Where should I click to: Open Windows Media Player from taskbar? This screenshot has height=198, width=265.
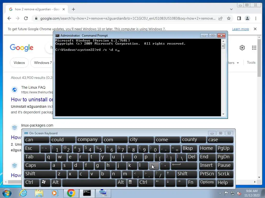[55, 193]
